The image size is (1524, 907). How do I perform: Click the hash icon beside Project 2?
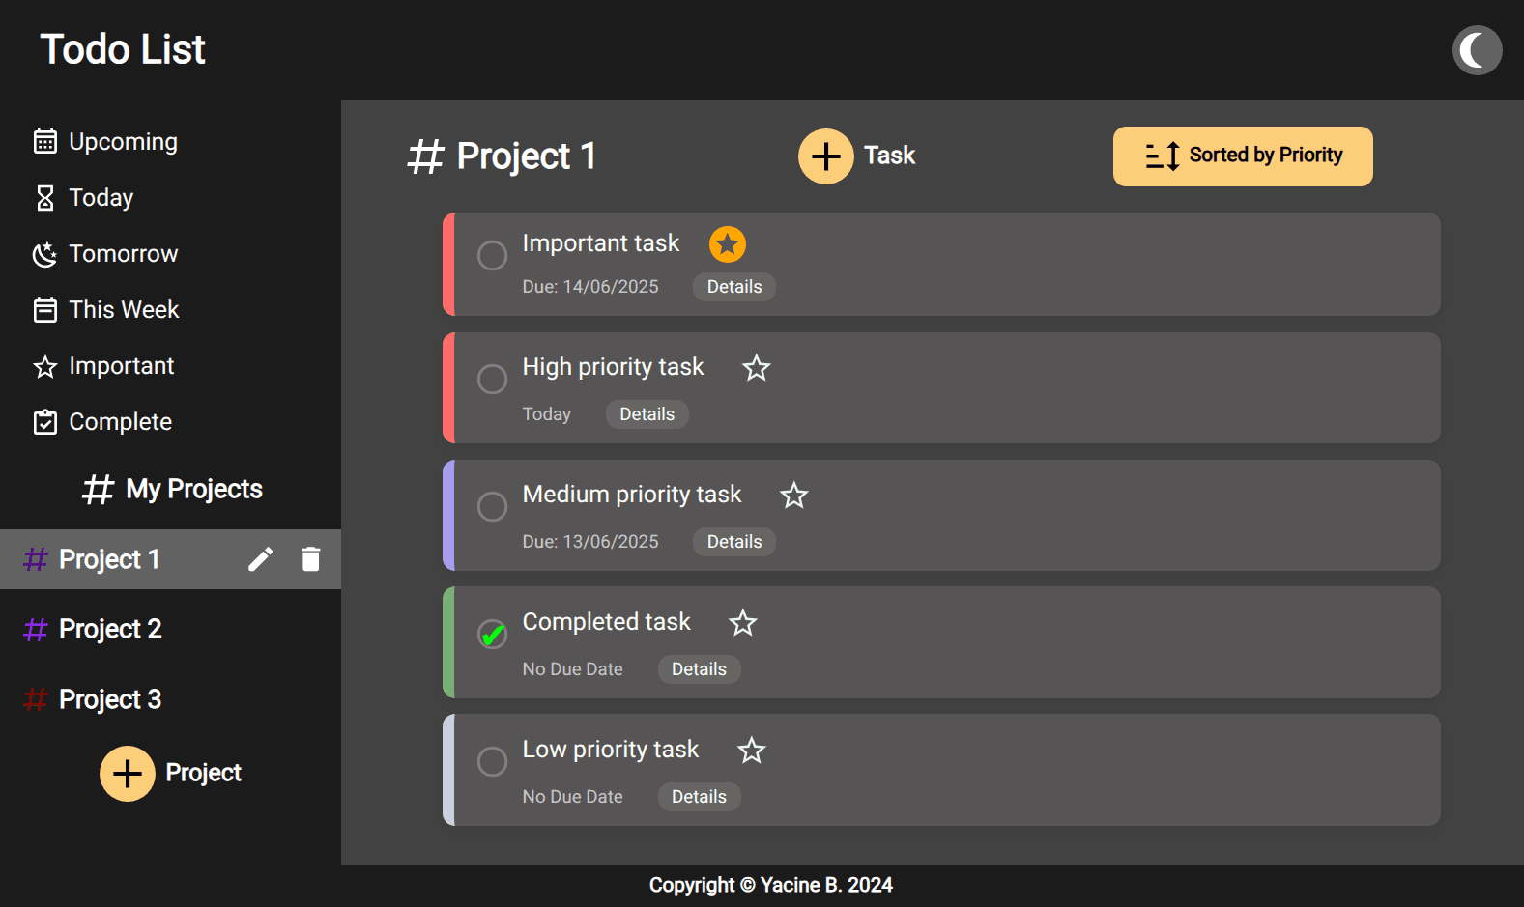(x=36, y=630)
